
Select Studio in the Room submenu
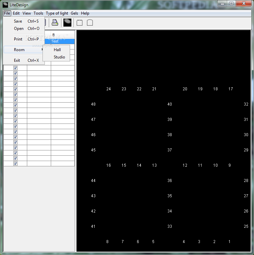click(56, 57)
